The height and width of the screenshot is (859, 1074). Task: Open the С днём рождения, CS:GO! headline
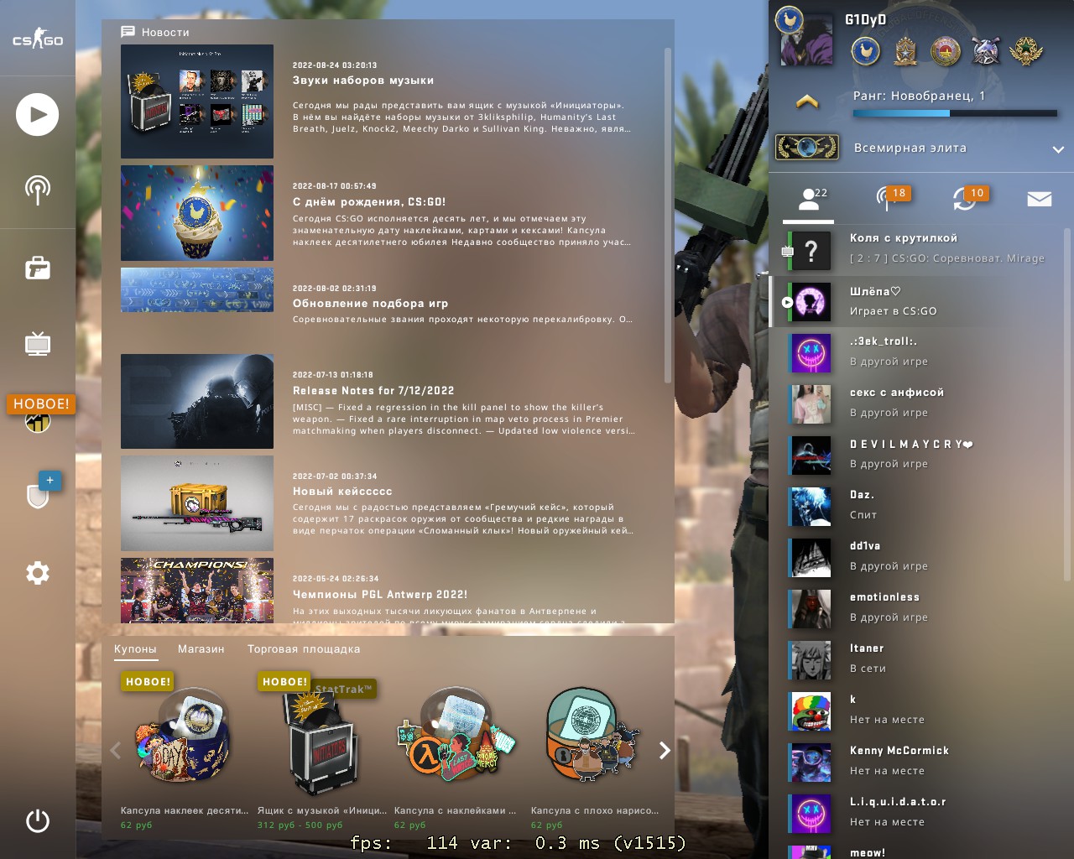[369, 202]
